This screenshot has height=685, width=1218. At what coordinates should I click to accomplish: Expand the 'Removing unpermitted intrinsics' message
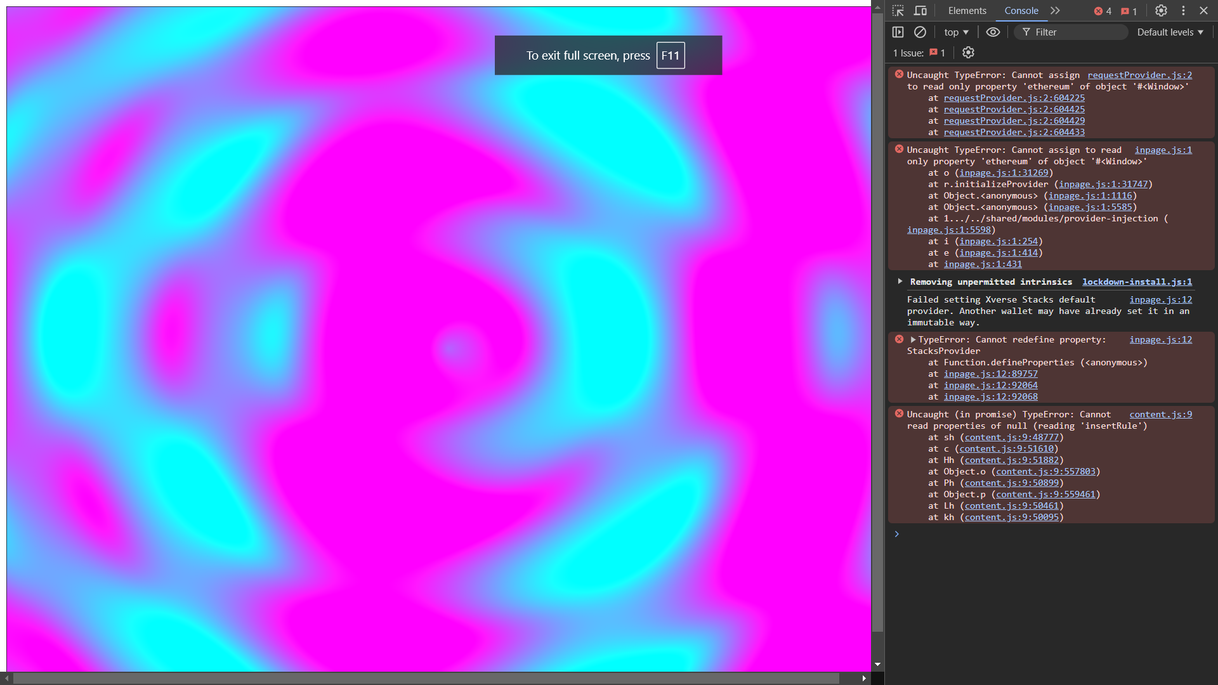pos(899,282)
